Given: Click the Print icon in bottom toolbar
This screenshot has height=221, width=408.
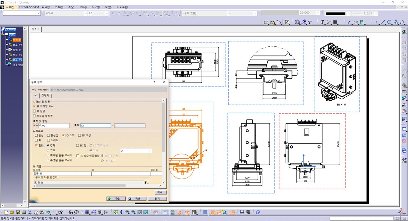Looking at the screenshot, I should [x=24, y=212].
